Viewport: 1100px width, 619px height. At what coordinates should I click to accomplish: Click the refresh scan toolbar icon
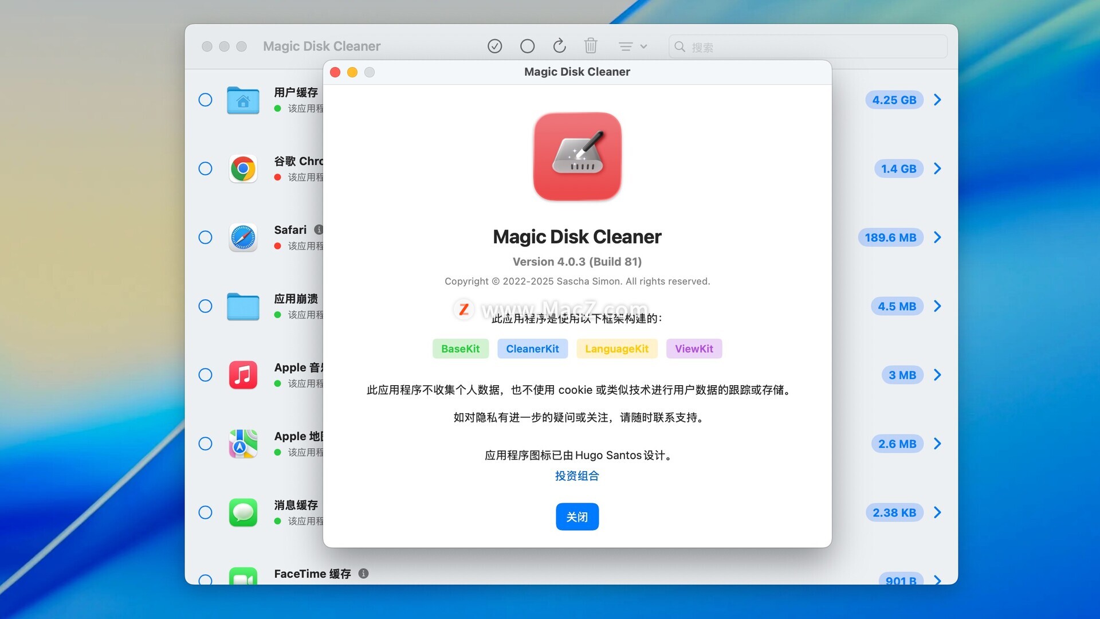pos(559,46)
